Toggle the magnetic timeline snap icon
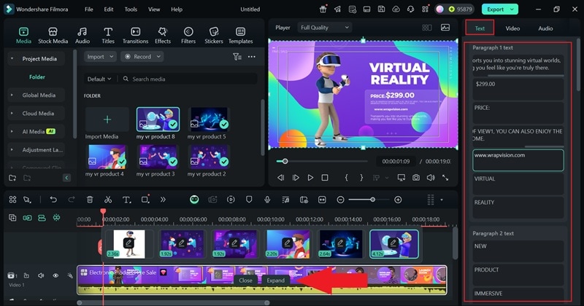Screen dimensions: 584x306 pos(56,218)
